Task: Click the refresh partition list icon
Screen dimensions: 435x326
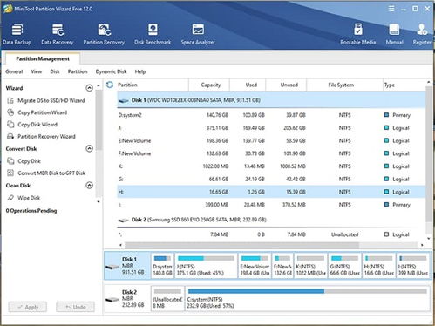Action: click(110, 85)
